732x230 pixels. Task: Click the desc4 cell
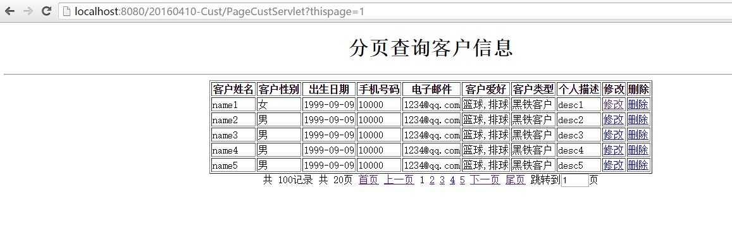pos(579,150)
